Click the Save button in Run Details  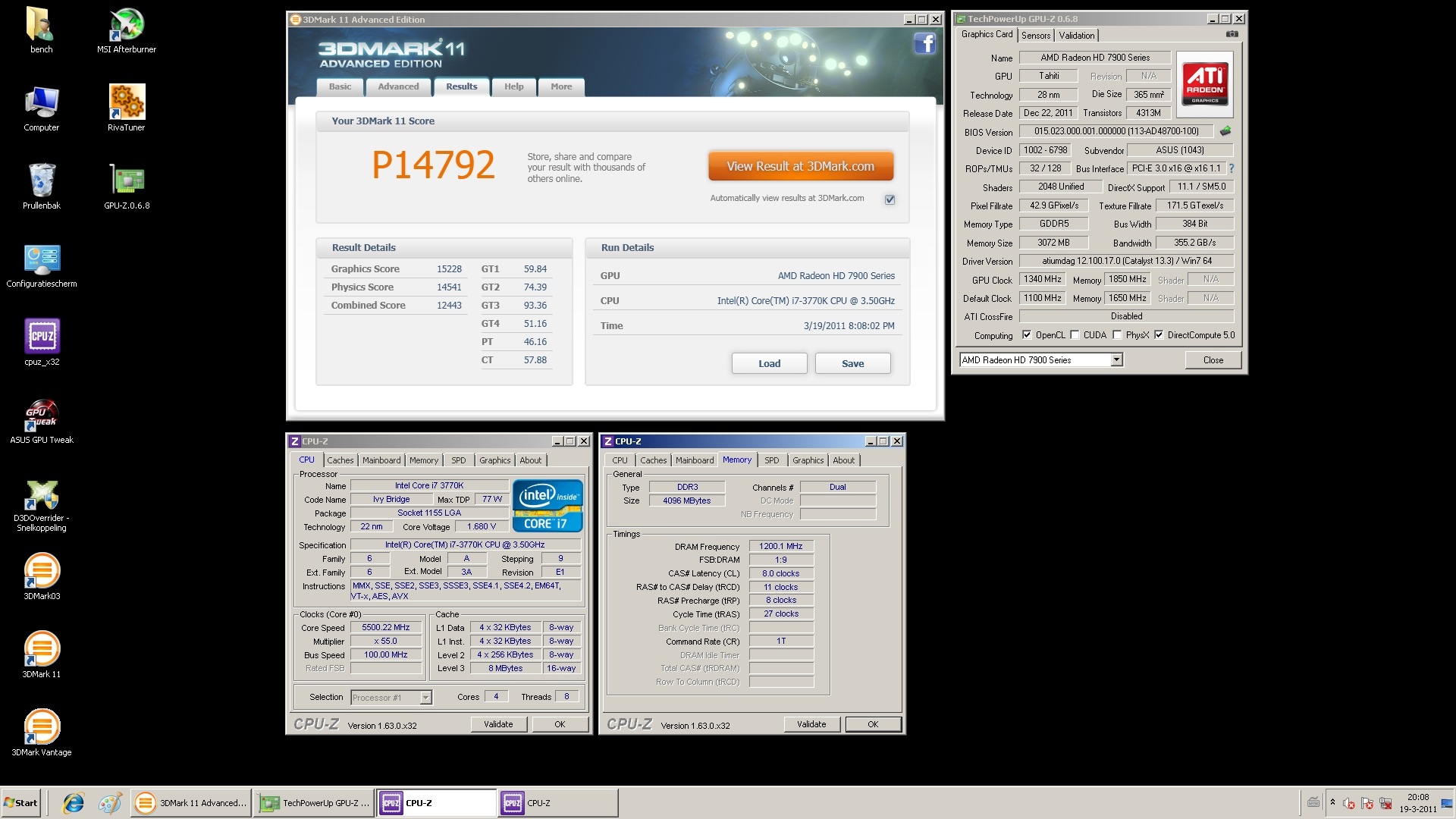pyautogui.click(x=852, y=363)
